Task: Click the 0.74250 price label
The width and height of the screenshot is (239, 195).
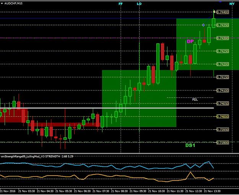Action: pos(223,51)
